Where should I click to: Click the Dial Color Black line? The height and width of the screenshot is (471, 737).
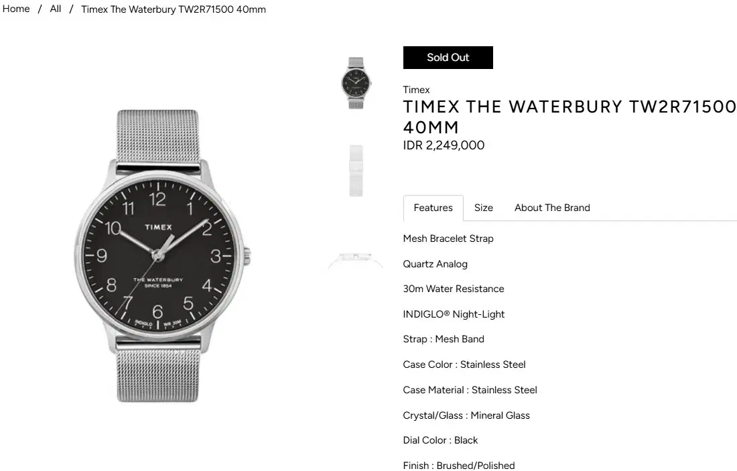[440, 440]
